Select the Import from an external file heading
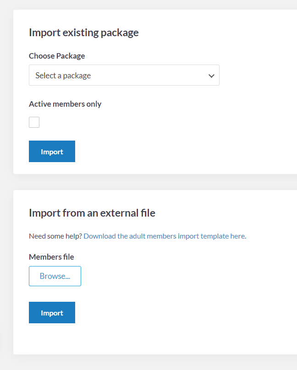297x370 pixels. coord(92,213)
